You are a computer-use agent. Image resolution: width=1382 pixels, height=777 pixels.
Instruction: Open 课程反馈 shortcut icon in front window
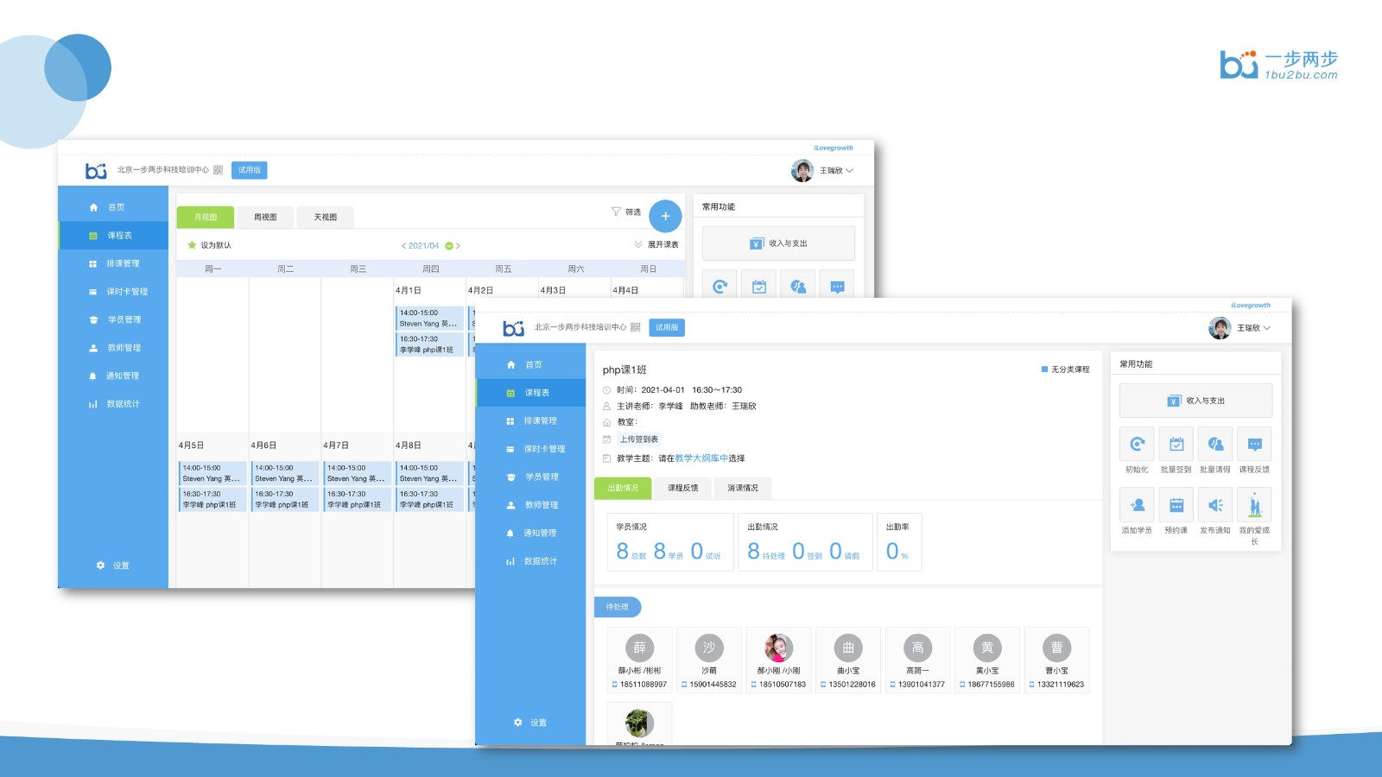[x=1254, y=444]
